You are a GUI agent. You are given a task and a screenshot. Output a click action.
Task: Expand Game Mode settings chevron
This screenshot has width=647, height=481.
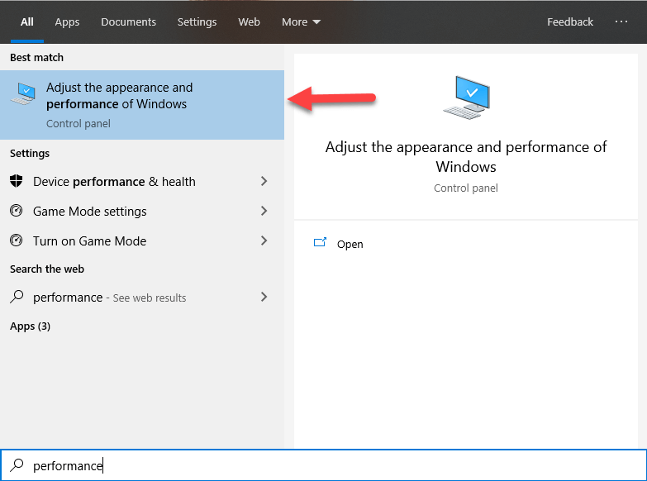pos(264,211)
